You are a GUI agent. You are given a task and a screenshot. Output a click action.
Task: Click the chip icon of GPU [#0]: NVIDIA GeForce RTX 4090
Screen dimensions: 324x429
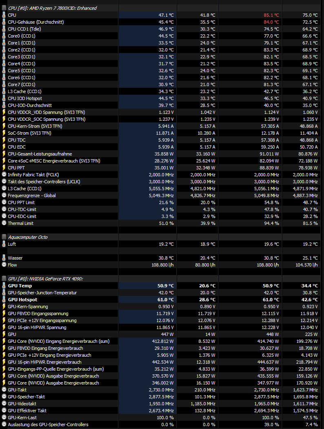coord(4,279)
